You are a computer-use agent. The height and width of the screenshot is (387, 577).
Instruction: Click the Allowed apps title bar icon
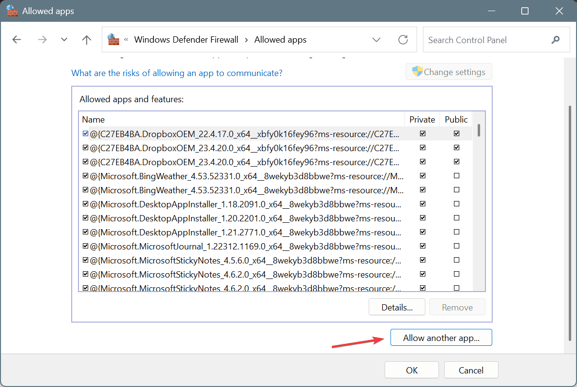pos(12,11)
